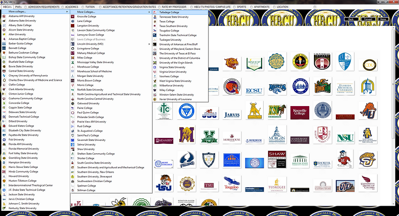Image resolution: width=399 pixels, height=216 pixels.
Task: Expand the first 'More colleges...' submenu arrow
Action: click(67, 12)
